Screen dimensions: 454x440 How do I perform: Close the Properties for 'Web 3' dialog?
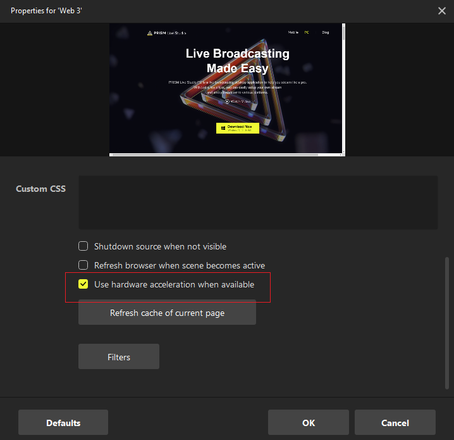[442, 11]
